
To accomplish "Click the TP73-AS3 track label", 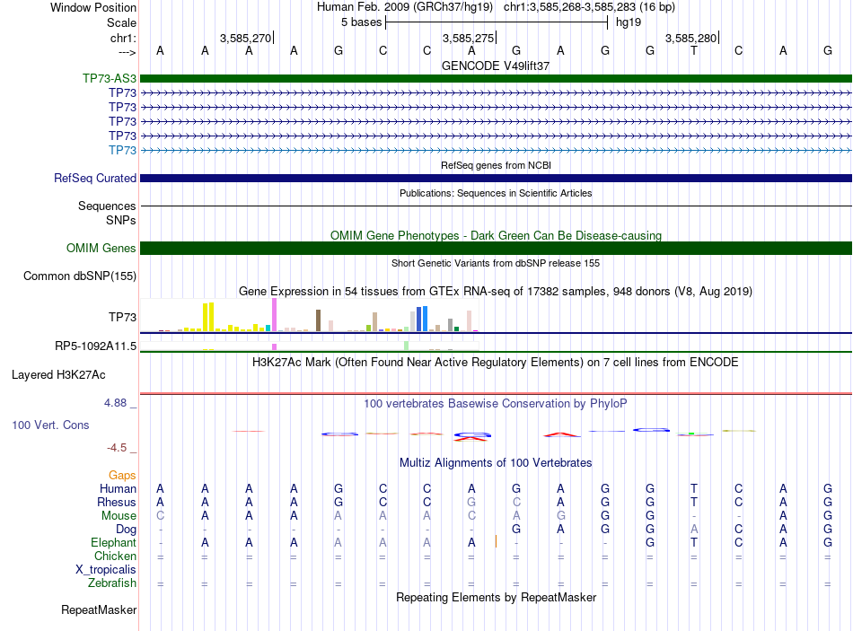I will pos(110,78).
